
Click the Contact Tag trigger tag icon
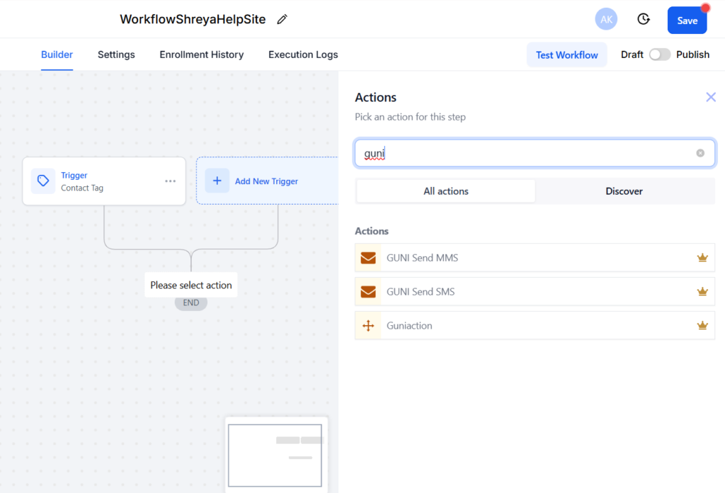click(x=43, y=181)
